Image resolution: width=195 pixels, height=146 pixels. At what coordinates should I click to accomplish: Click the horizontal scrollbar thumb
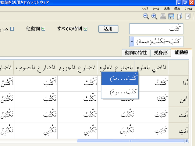coord(130,141)
